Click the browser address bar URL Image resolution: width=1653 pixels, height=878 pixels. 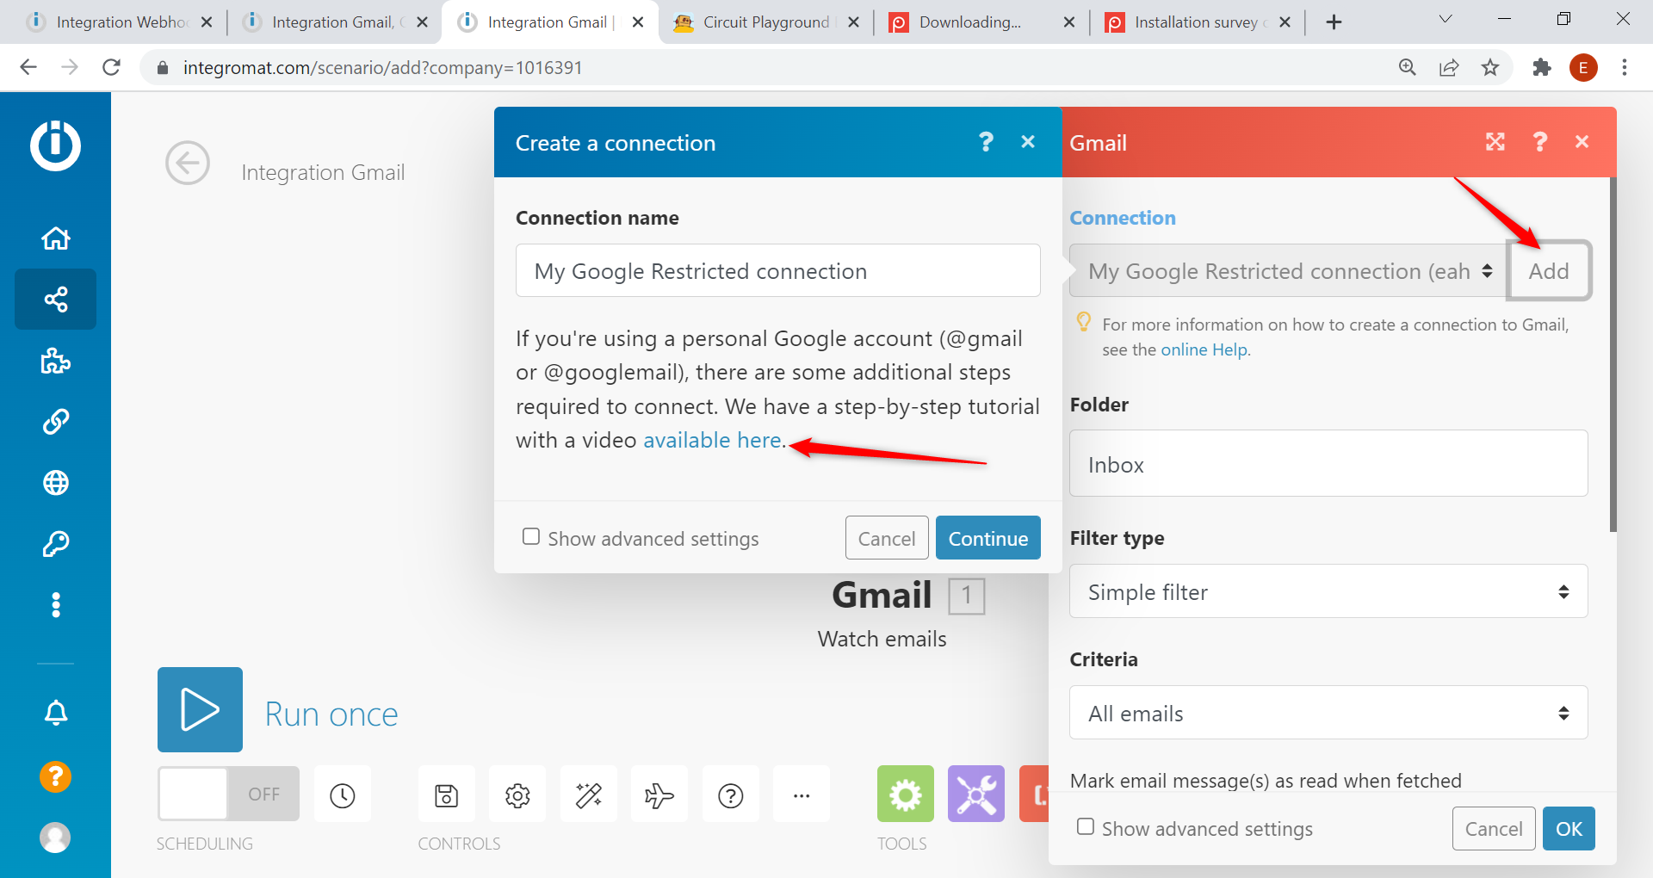382,67
